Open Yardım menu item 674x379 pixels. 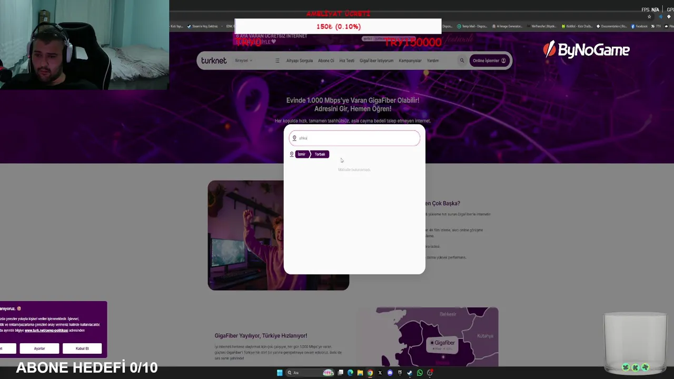coord(433,61)
